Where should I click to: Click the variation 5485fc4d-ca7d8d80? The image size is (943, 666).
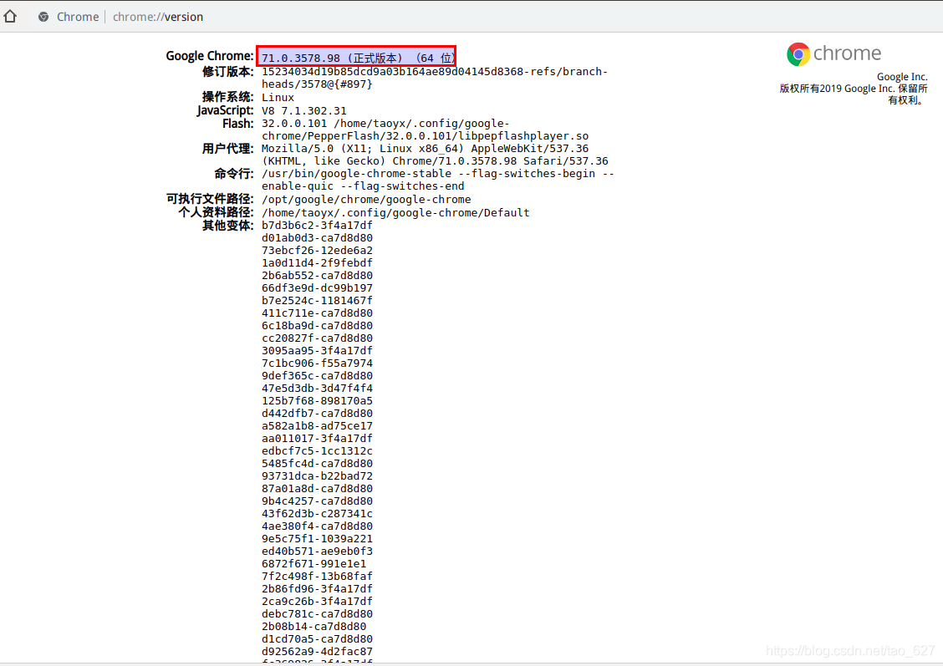click(x=317, y=464)
